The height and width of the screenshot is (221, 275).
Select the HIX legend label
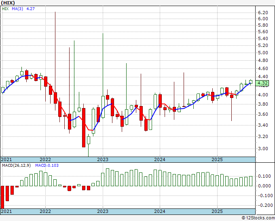pyautogui.click(x=5, y=8)
